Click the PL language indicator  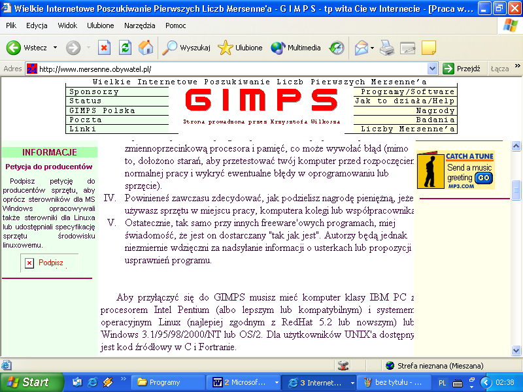click(443, 383)
